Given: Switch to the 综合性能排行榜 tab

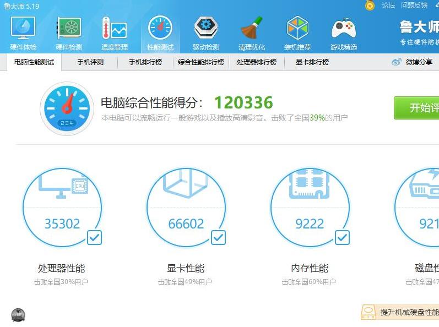Looking at the screenshot, I should point(200,62).
